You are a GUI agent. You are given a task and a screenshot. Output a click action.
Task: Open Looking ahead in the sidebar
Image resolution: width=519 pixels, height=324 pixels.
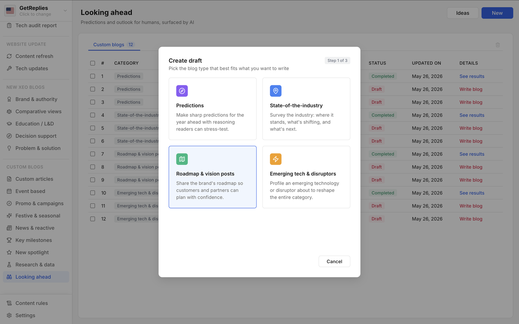pyautogui.click(x=36, y=277)
